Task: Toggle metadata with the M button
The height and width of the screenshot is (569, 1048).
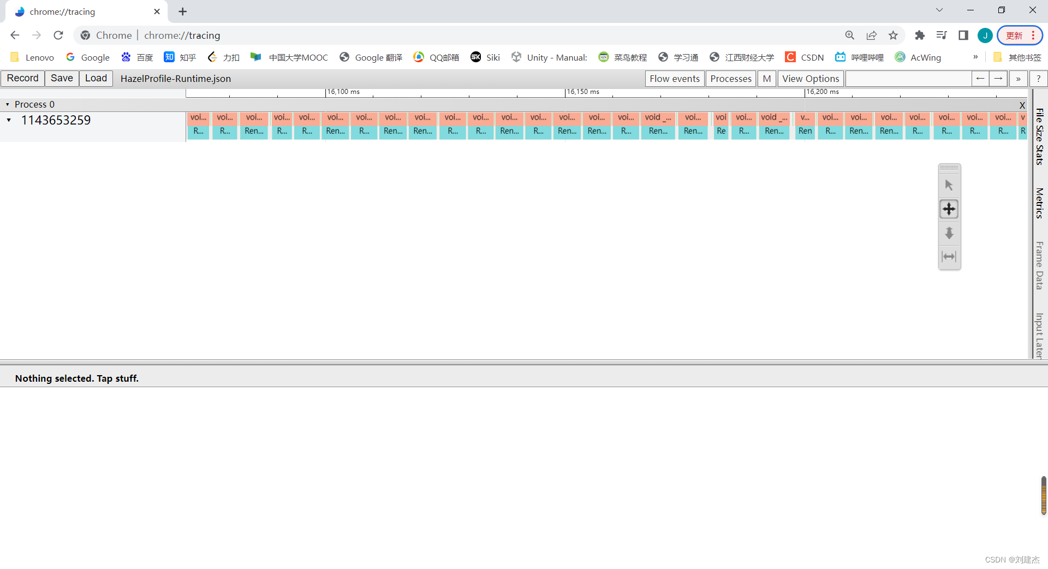Action: (767, 79)
